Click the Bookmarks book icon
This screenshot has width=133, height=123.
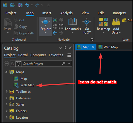(73, 22)
